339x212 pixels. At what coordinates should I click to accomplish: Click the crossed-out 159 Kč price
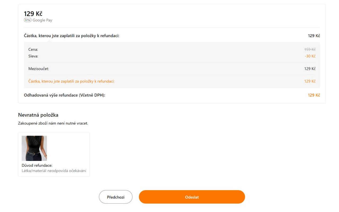coord(310,49)
